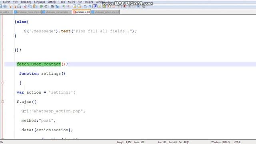Viewport: 256px width, 144px height.
Task: Close the whatsap.js tab
Action: click(x=88, y=12)
